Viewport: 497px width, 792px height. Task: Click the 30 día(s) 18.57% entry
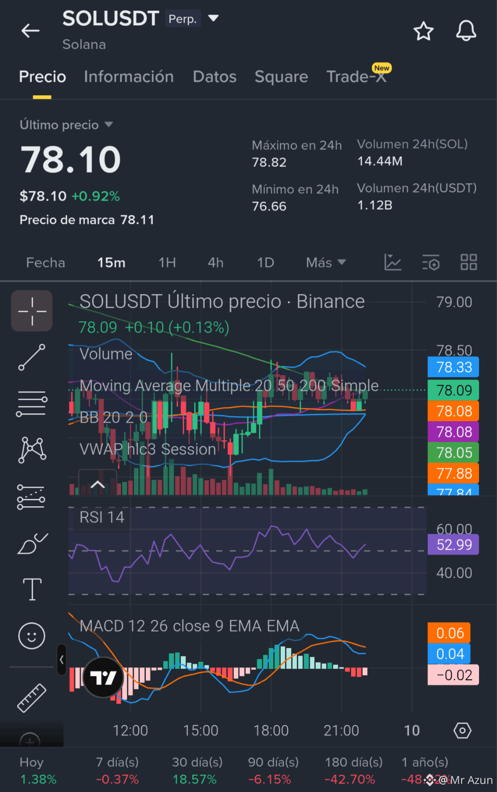[x=197, y=771]
